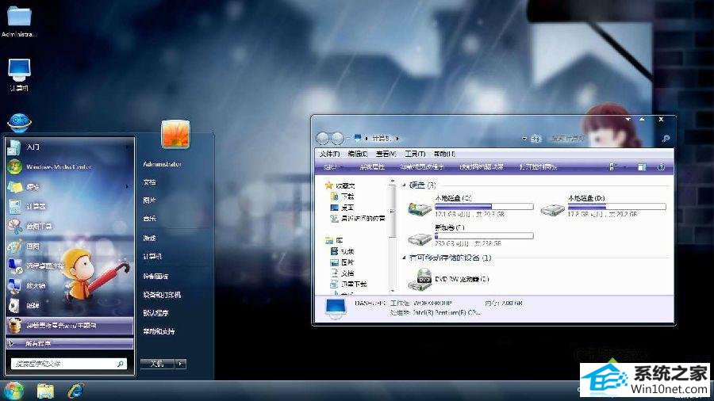714x401 pixels.
Task: Click 新加卷 drive capacity bar
Action: pos(484,236)
